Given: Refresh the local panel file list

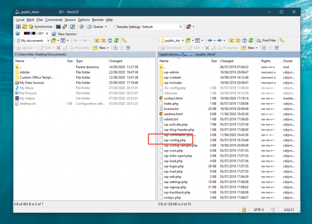Looking at the screenshot, I should click(116, 41).
